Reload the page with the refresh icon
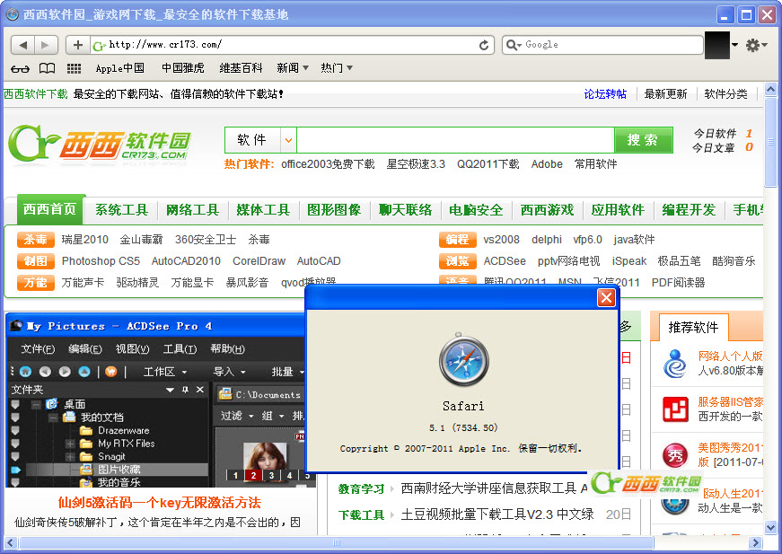This screenshot has height=554, width=782. (x=484, y=45)
